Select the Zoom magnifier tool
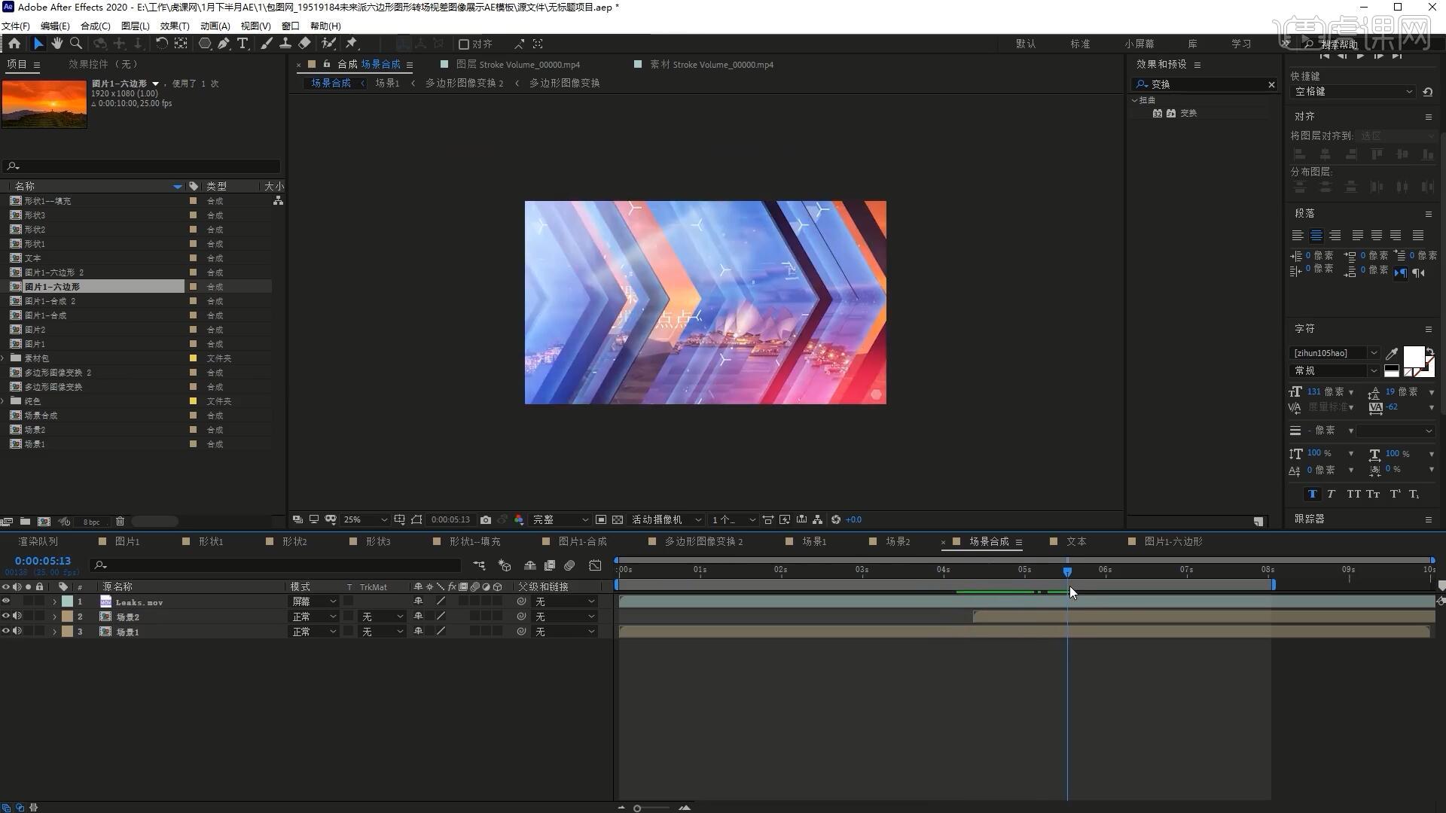The height and width of the screenshot is (813, 1446). tap(76, 44)
